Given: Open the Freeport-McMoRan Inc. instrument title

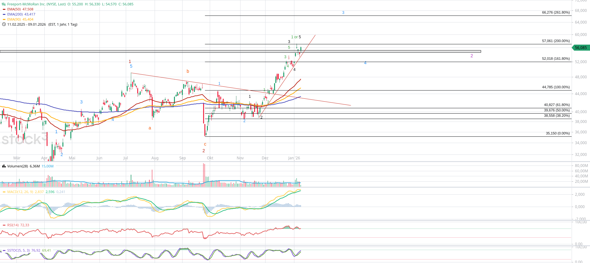Looking at the screenshot, I should point(36,4).
